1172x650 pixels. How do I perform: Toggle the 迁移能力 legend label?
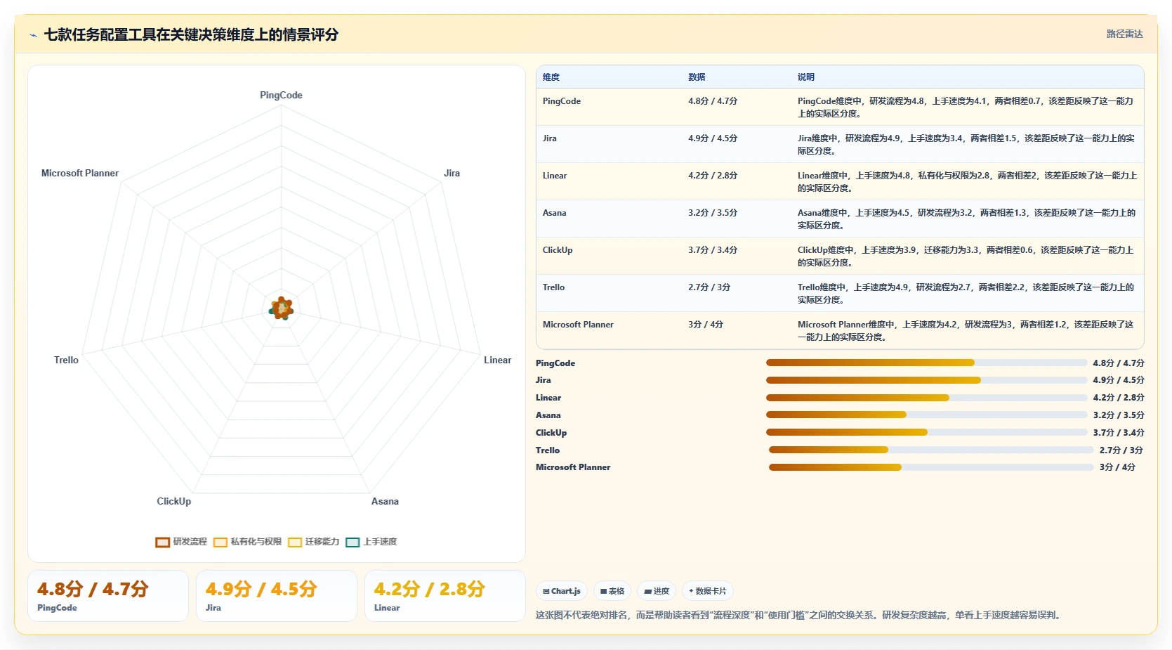pyautogui.click(x=322, y=542)
